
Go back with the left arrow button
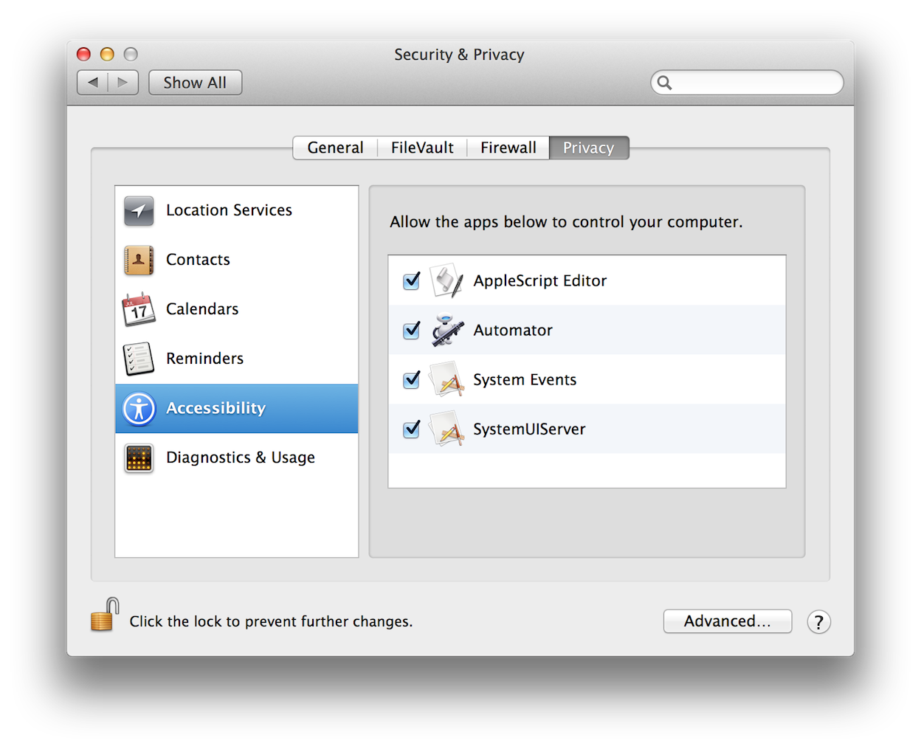(x=93, y=83)
